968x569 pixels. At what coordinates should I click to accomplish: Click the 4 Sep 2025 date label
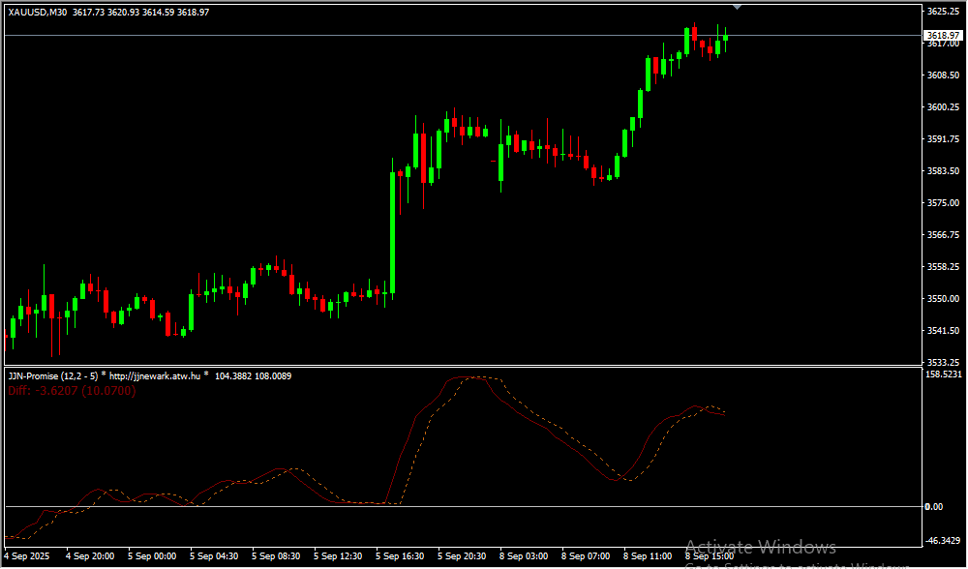tap(27, 556)
